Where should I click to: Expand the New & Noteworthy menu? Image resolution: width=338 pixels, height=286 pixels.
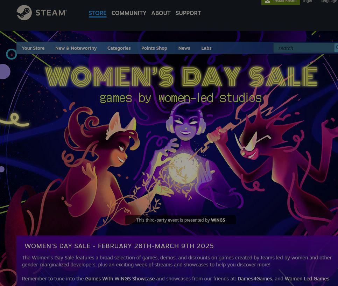coord(76,48)
